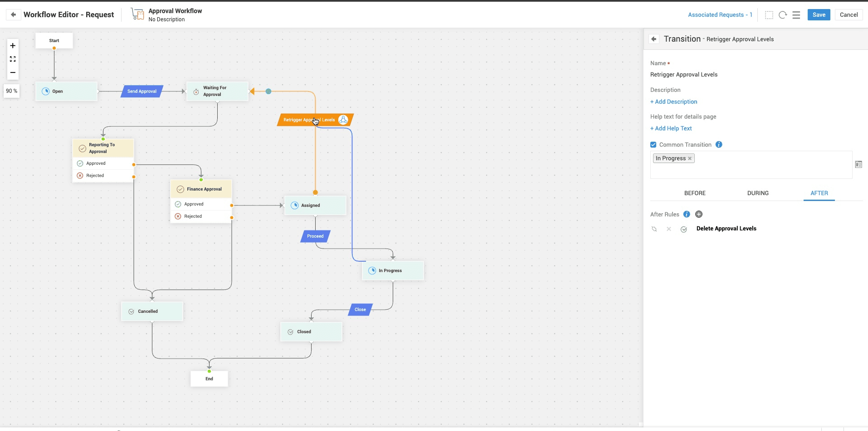The image size is (868, 431).
Task: Click + Add Help Text link
Action: tap(671, 129)
